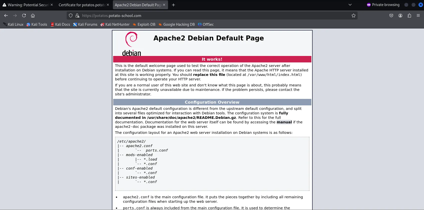This screenshot has height=210, width=424.
Task: Click the replace this file bold text
Action: (x=209, y=75)
